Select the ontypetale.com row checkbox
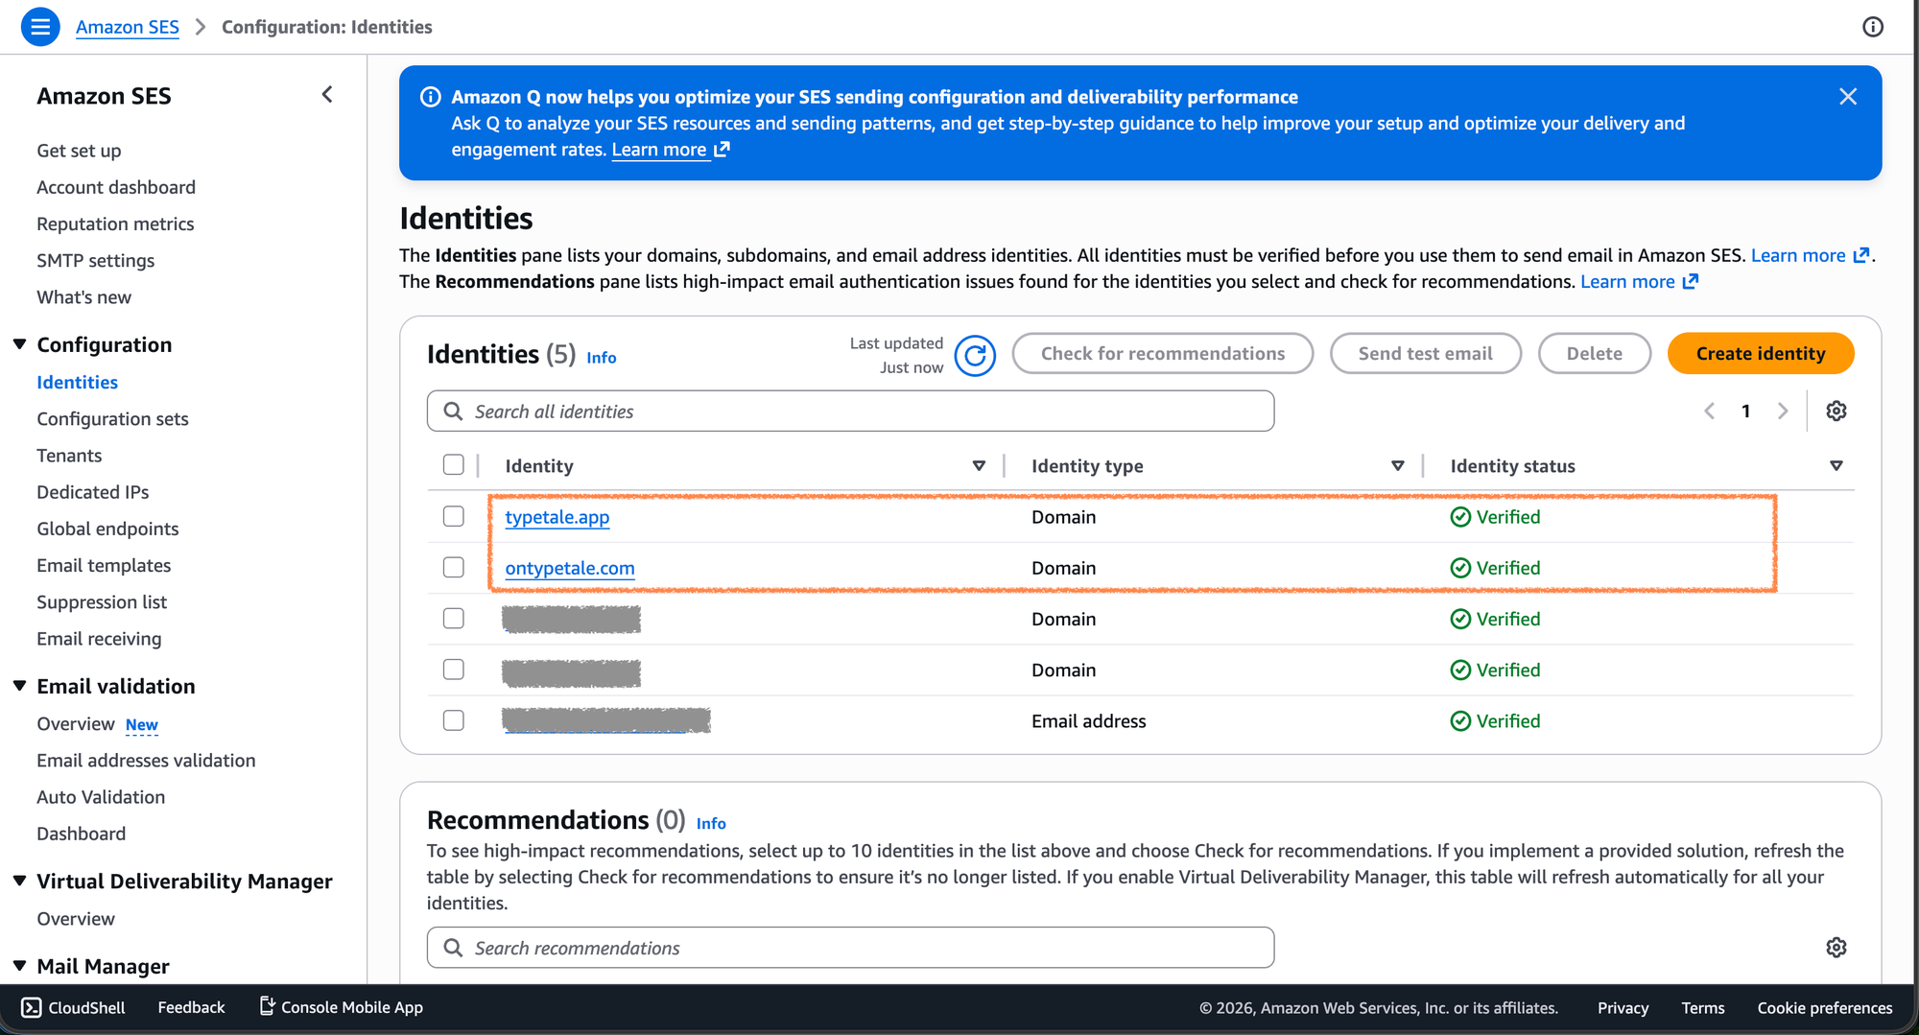 coord(454,568)
